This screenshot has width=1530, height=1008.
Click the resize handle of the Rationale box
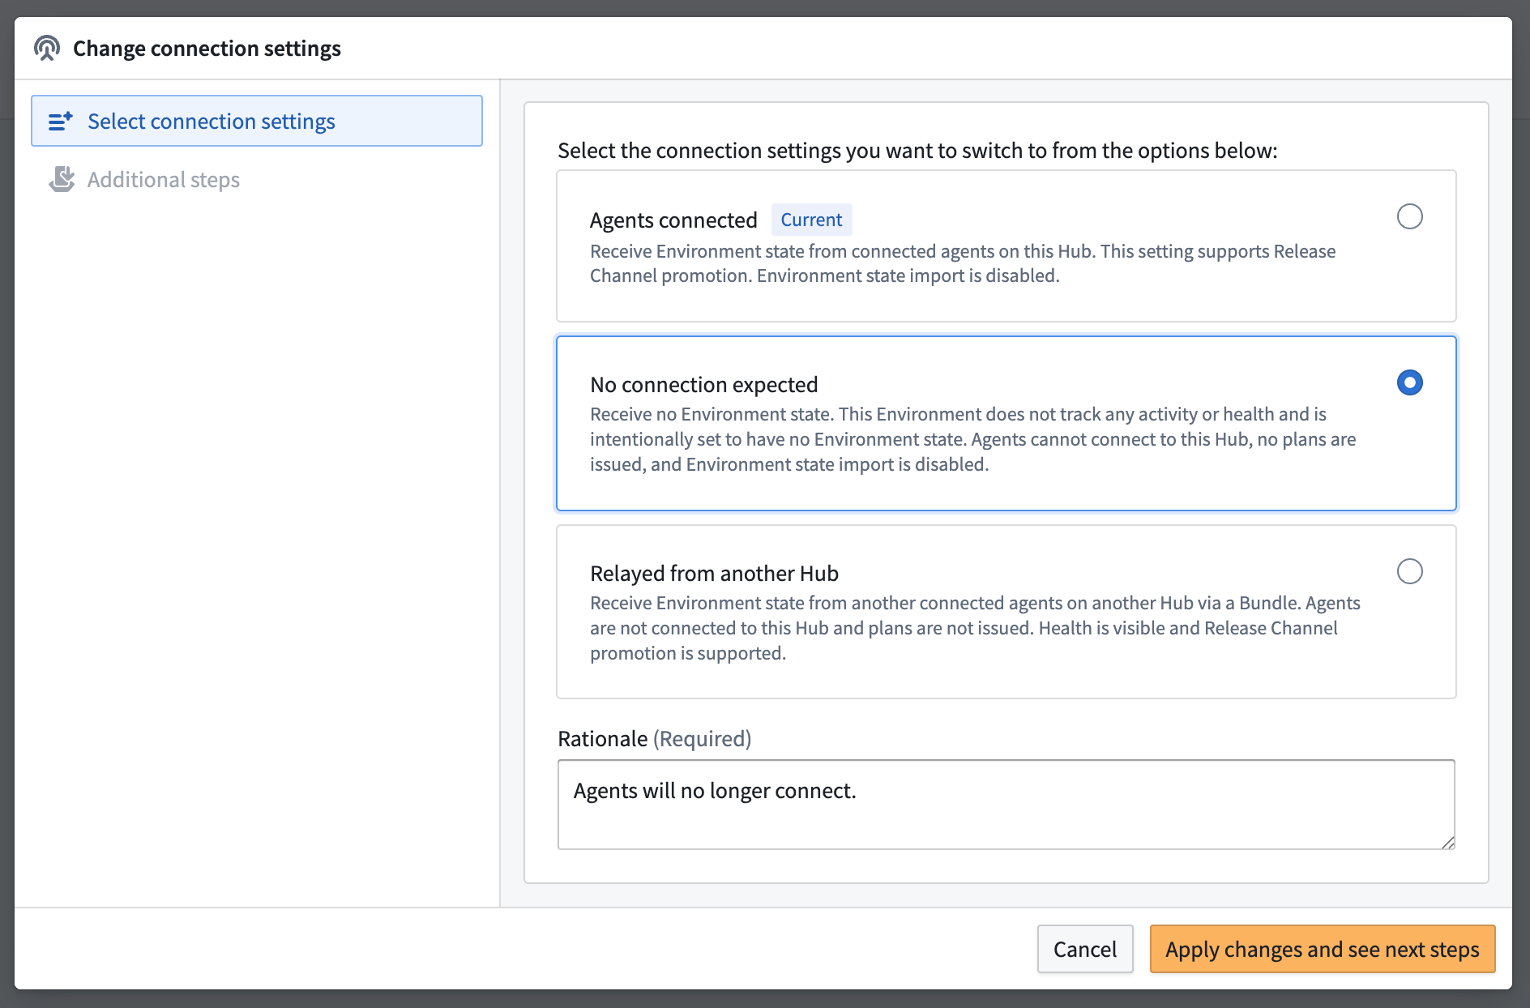(x=1449, y=844)
